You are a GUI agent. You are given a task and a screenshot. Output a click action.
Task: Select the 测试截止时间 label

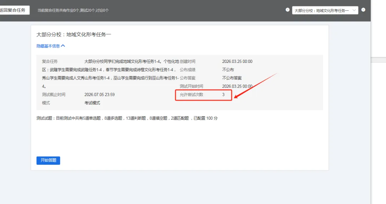tap(54, 95)
